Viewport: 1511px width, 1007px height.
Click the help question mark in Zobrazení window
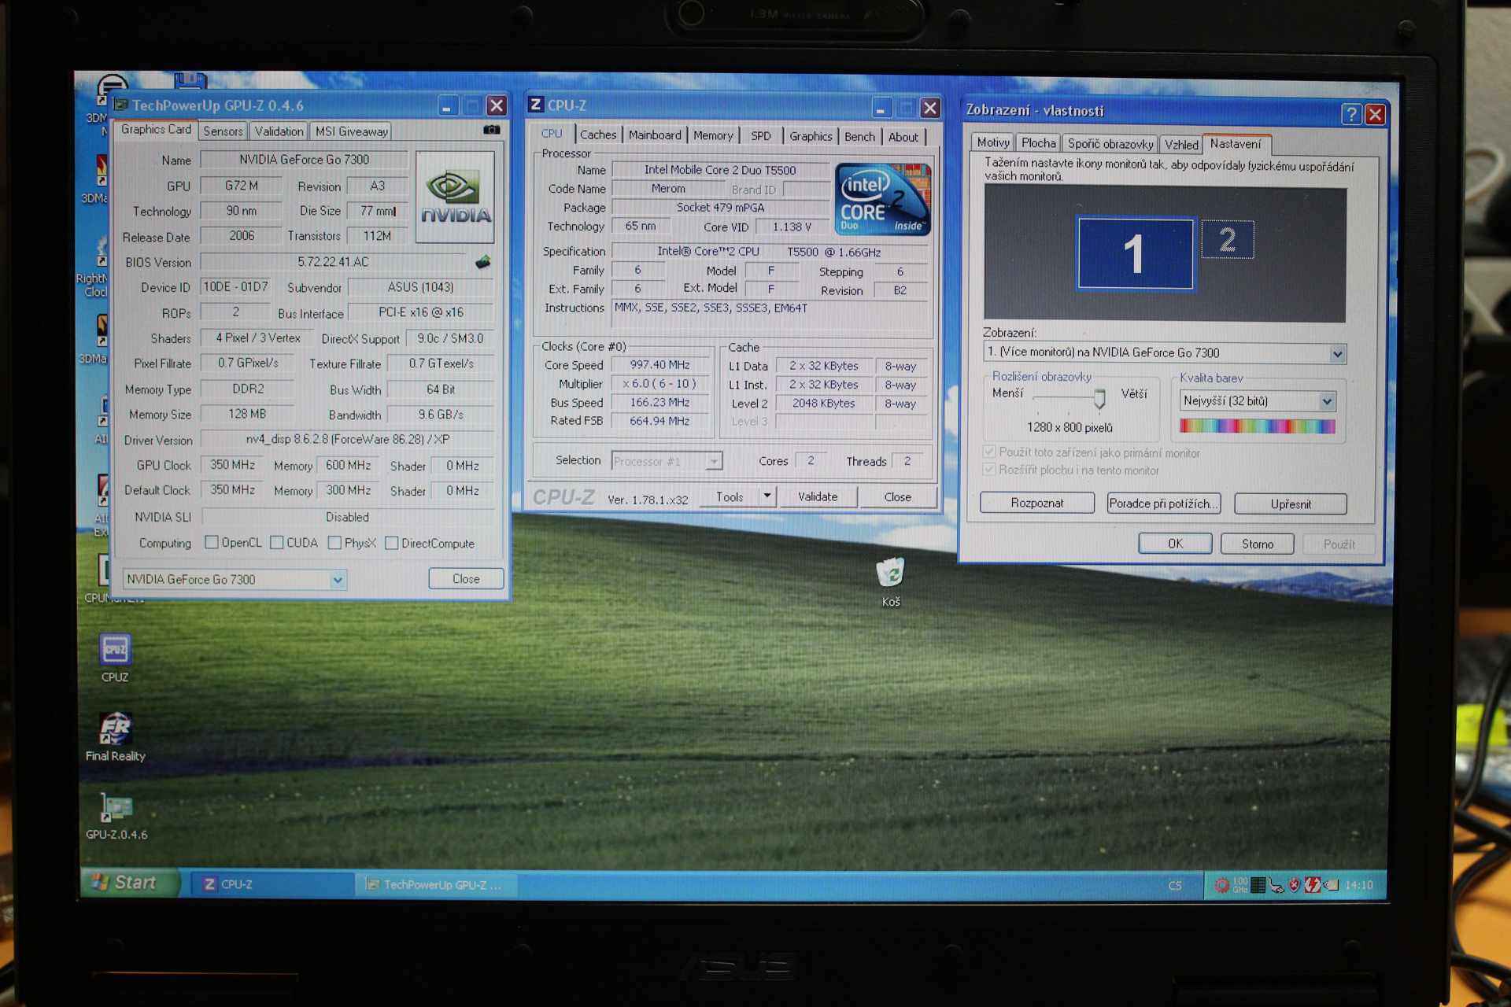[1350, 115]
